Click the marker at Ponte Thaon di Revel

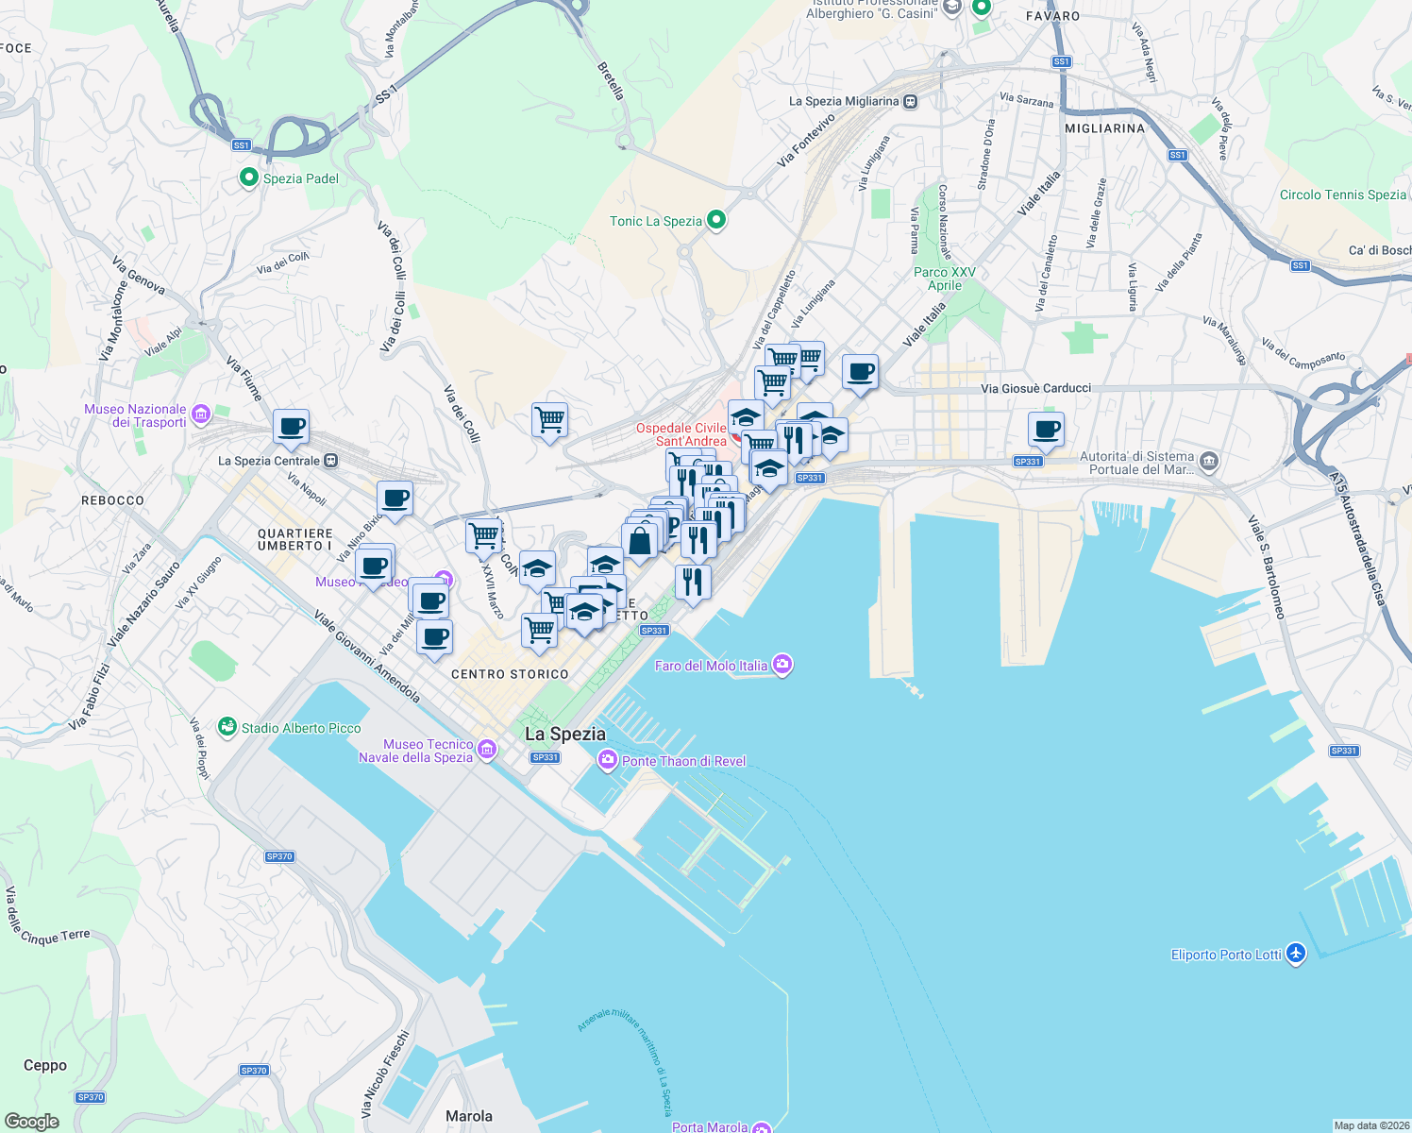tap(609, 760)
